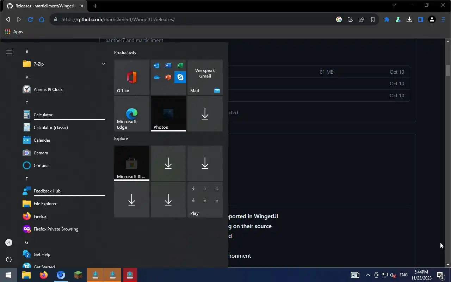This screenshot has height=282, width=451.
Task: Reload the GitHub page
Action: pyautogui.click(x=30, y=19)
